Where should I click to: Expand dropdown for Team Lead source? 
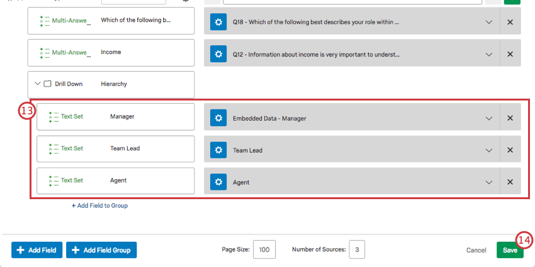[x=489, y=151]
